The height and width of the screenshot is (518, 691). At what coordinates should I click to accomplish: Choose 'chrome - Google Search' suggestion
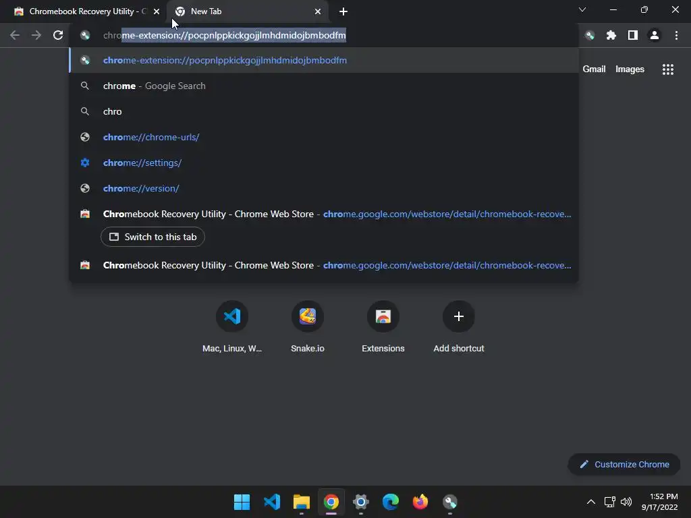(x=324, y=86)
